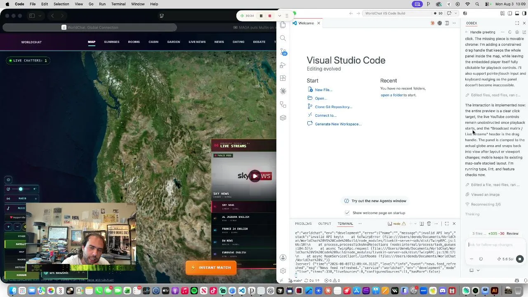528x297 pixels.
Task: Click the info icon above WorldChat map controls
Action: tap(8, 179)
